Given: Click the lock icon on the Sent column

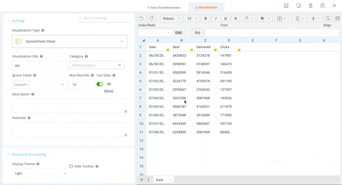Looking at the screenshot, I should tap(192, 49).
